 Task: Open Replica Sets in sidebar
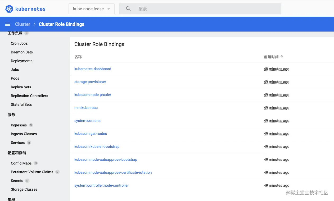point(21,87)
